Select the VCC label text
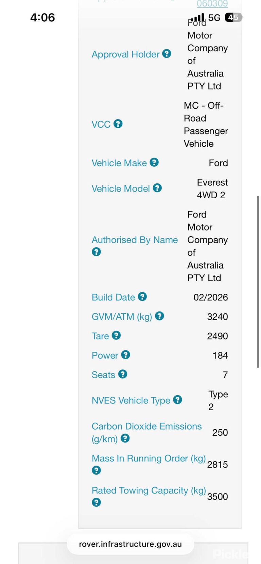The width and height of the screenshot is (261, 564). (101, 124)
